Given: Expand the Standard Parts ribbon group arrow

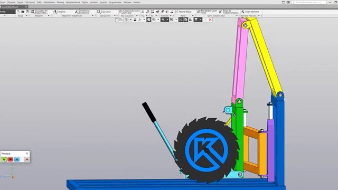Looking at the screenshot, I should (x=259, y=16).
